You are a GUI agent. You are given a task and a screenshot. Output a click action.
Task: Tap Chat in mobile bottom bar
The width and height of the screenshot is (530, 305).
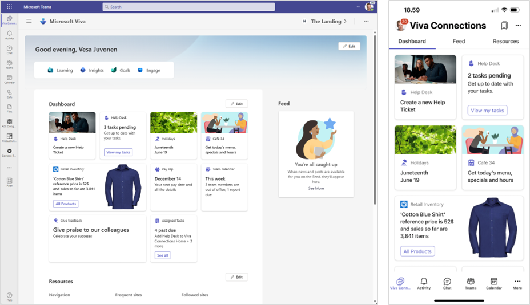click(447, 283)
